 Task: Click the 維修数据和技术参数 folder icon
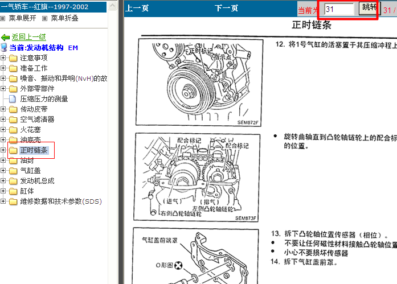tap(13, 202)
